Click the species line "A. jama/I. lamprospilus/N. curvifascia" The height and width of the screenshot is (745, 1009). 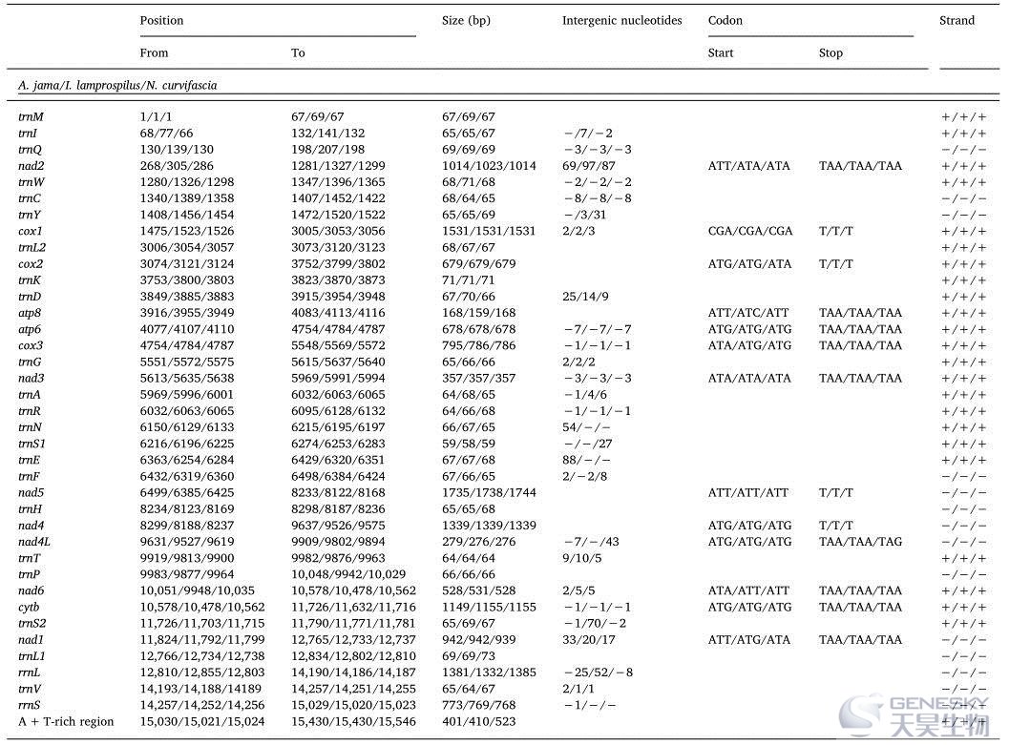[117, 86]
